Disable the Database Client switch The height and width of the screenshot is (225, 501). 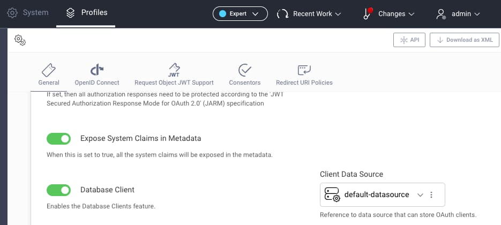pyautogui.click(x=58, y=190)
